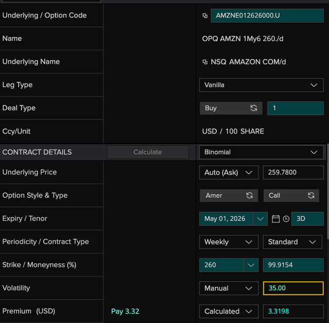Screen dimensions: 329x323
Task: Click the Premium (USD) label
Action: pyautogui.click(x=29, y=311)
